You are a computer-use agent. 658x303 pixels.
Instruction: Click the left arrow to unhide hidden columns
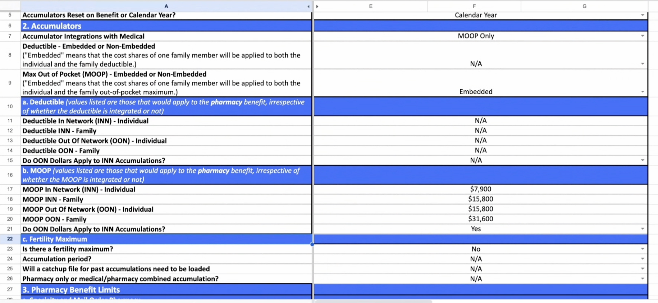pos(308,6)
